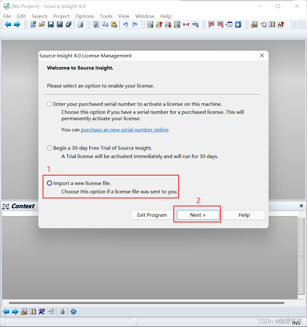Click the Save As disk icon
Image resolution: width=307 pixels, height=327 pixels.
point(60,24)
